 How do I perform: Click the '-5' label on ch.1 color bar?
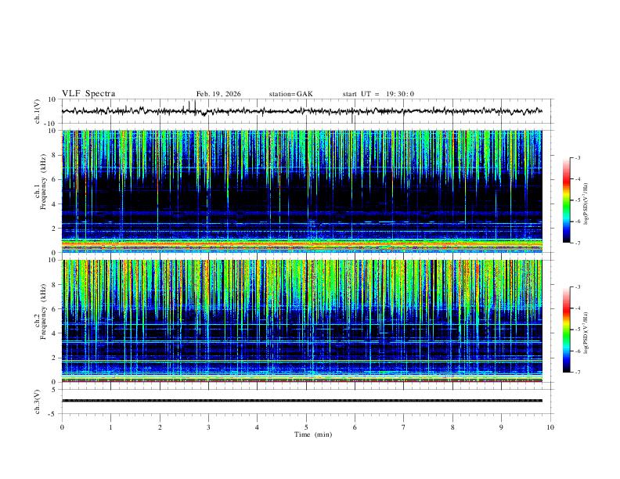tap(577, 200)
